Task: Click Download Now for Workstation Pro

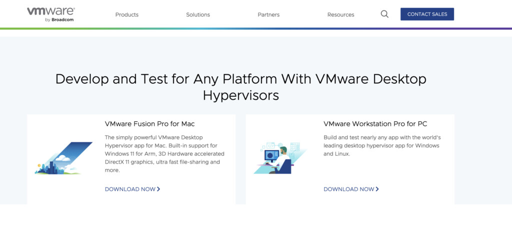Action: coord(351,189)
